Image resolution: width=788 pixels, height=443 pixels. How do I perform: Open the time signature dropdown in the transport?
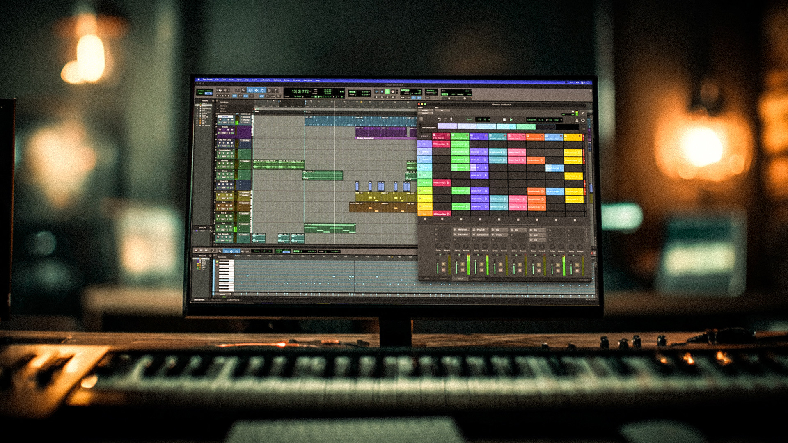coord(540,119)
